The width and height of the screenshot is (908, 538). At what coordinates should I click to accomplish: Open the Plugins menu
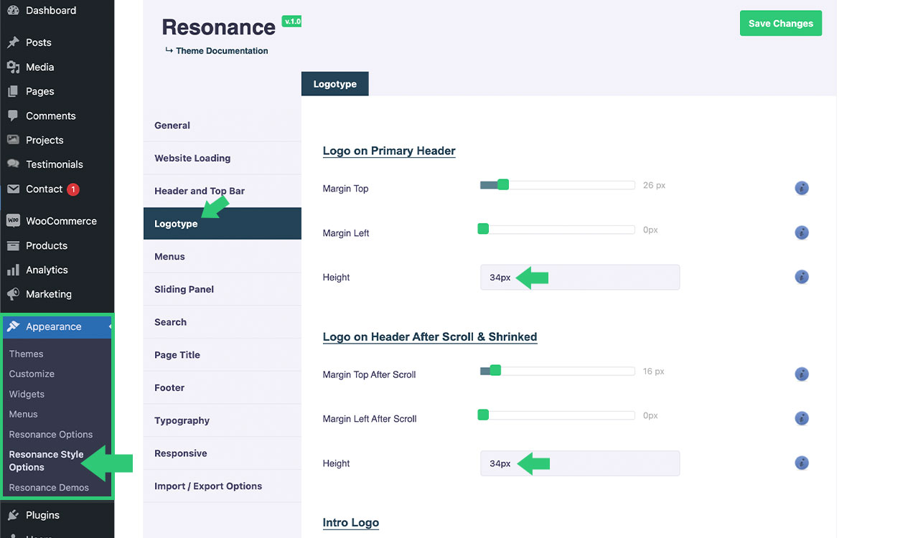pos(42,515)
